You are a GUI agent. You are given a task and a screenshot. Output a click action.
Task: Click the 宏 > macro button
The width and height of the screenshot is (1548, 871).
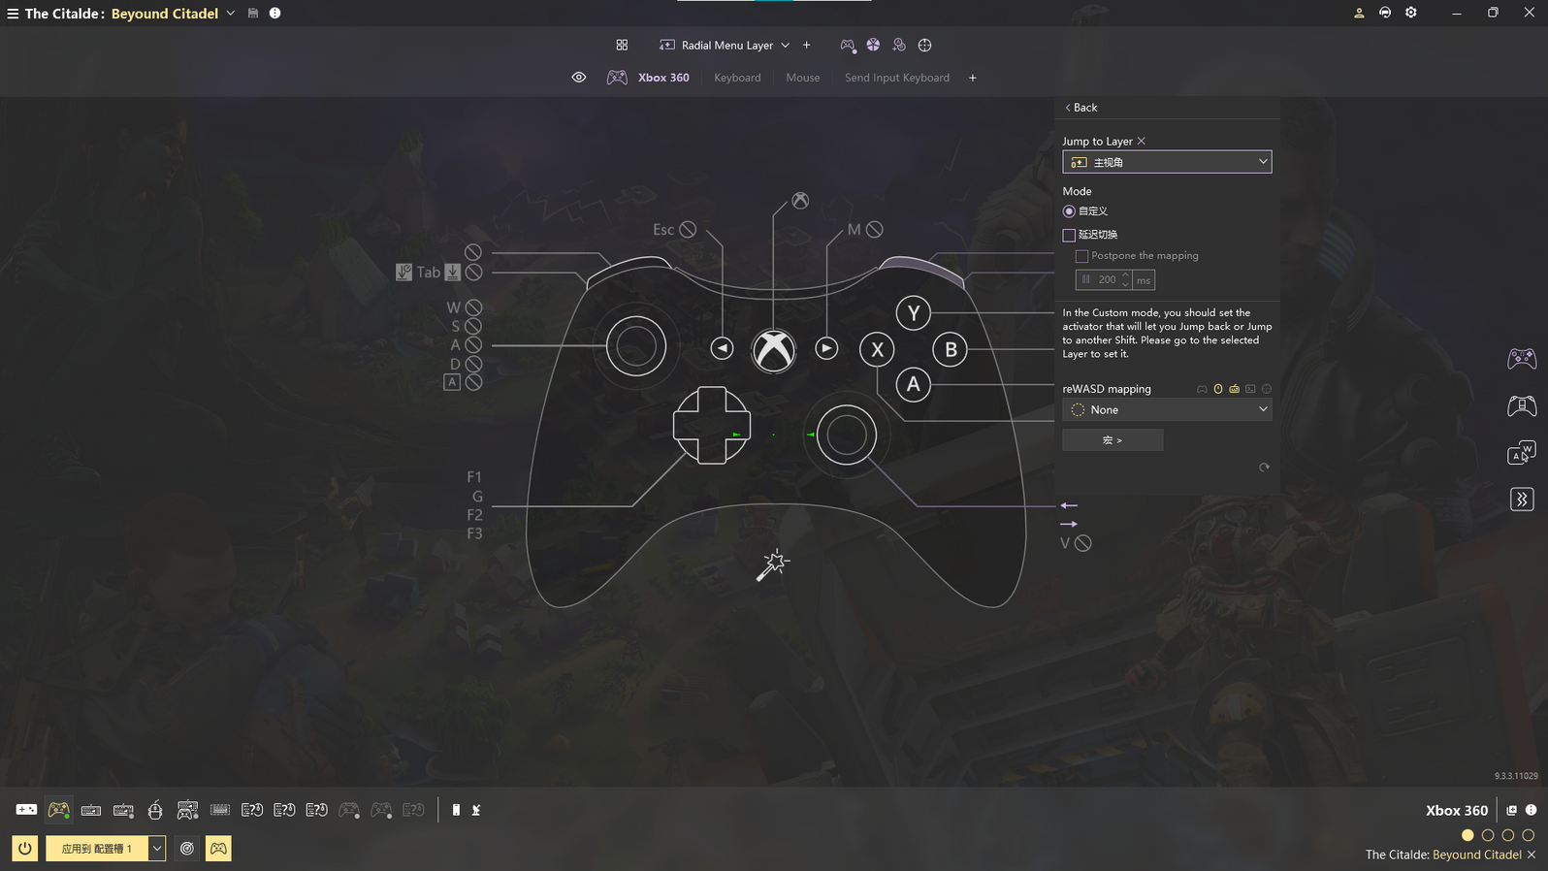(1112, 440)
